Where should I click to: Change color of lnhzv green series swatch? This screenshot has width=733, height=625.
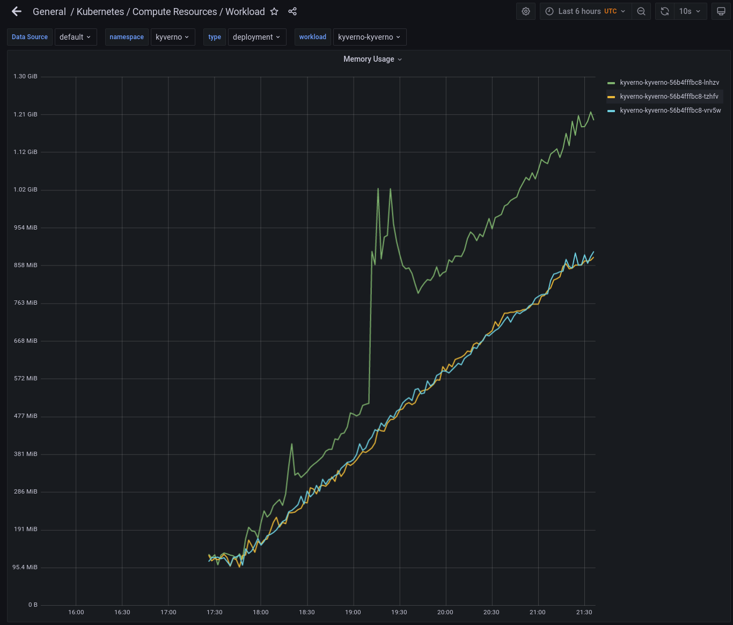pos(611,83)
